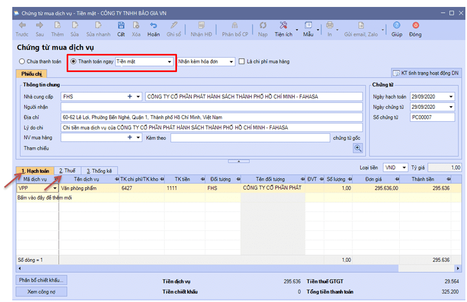Switch to the 3. Thống kê tab
This screenshot has height=302, width=467.
99,171
